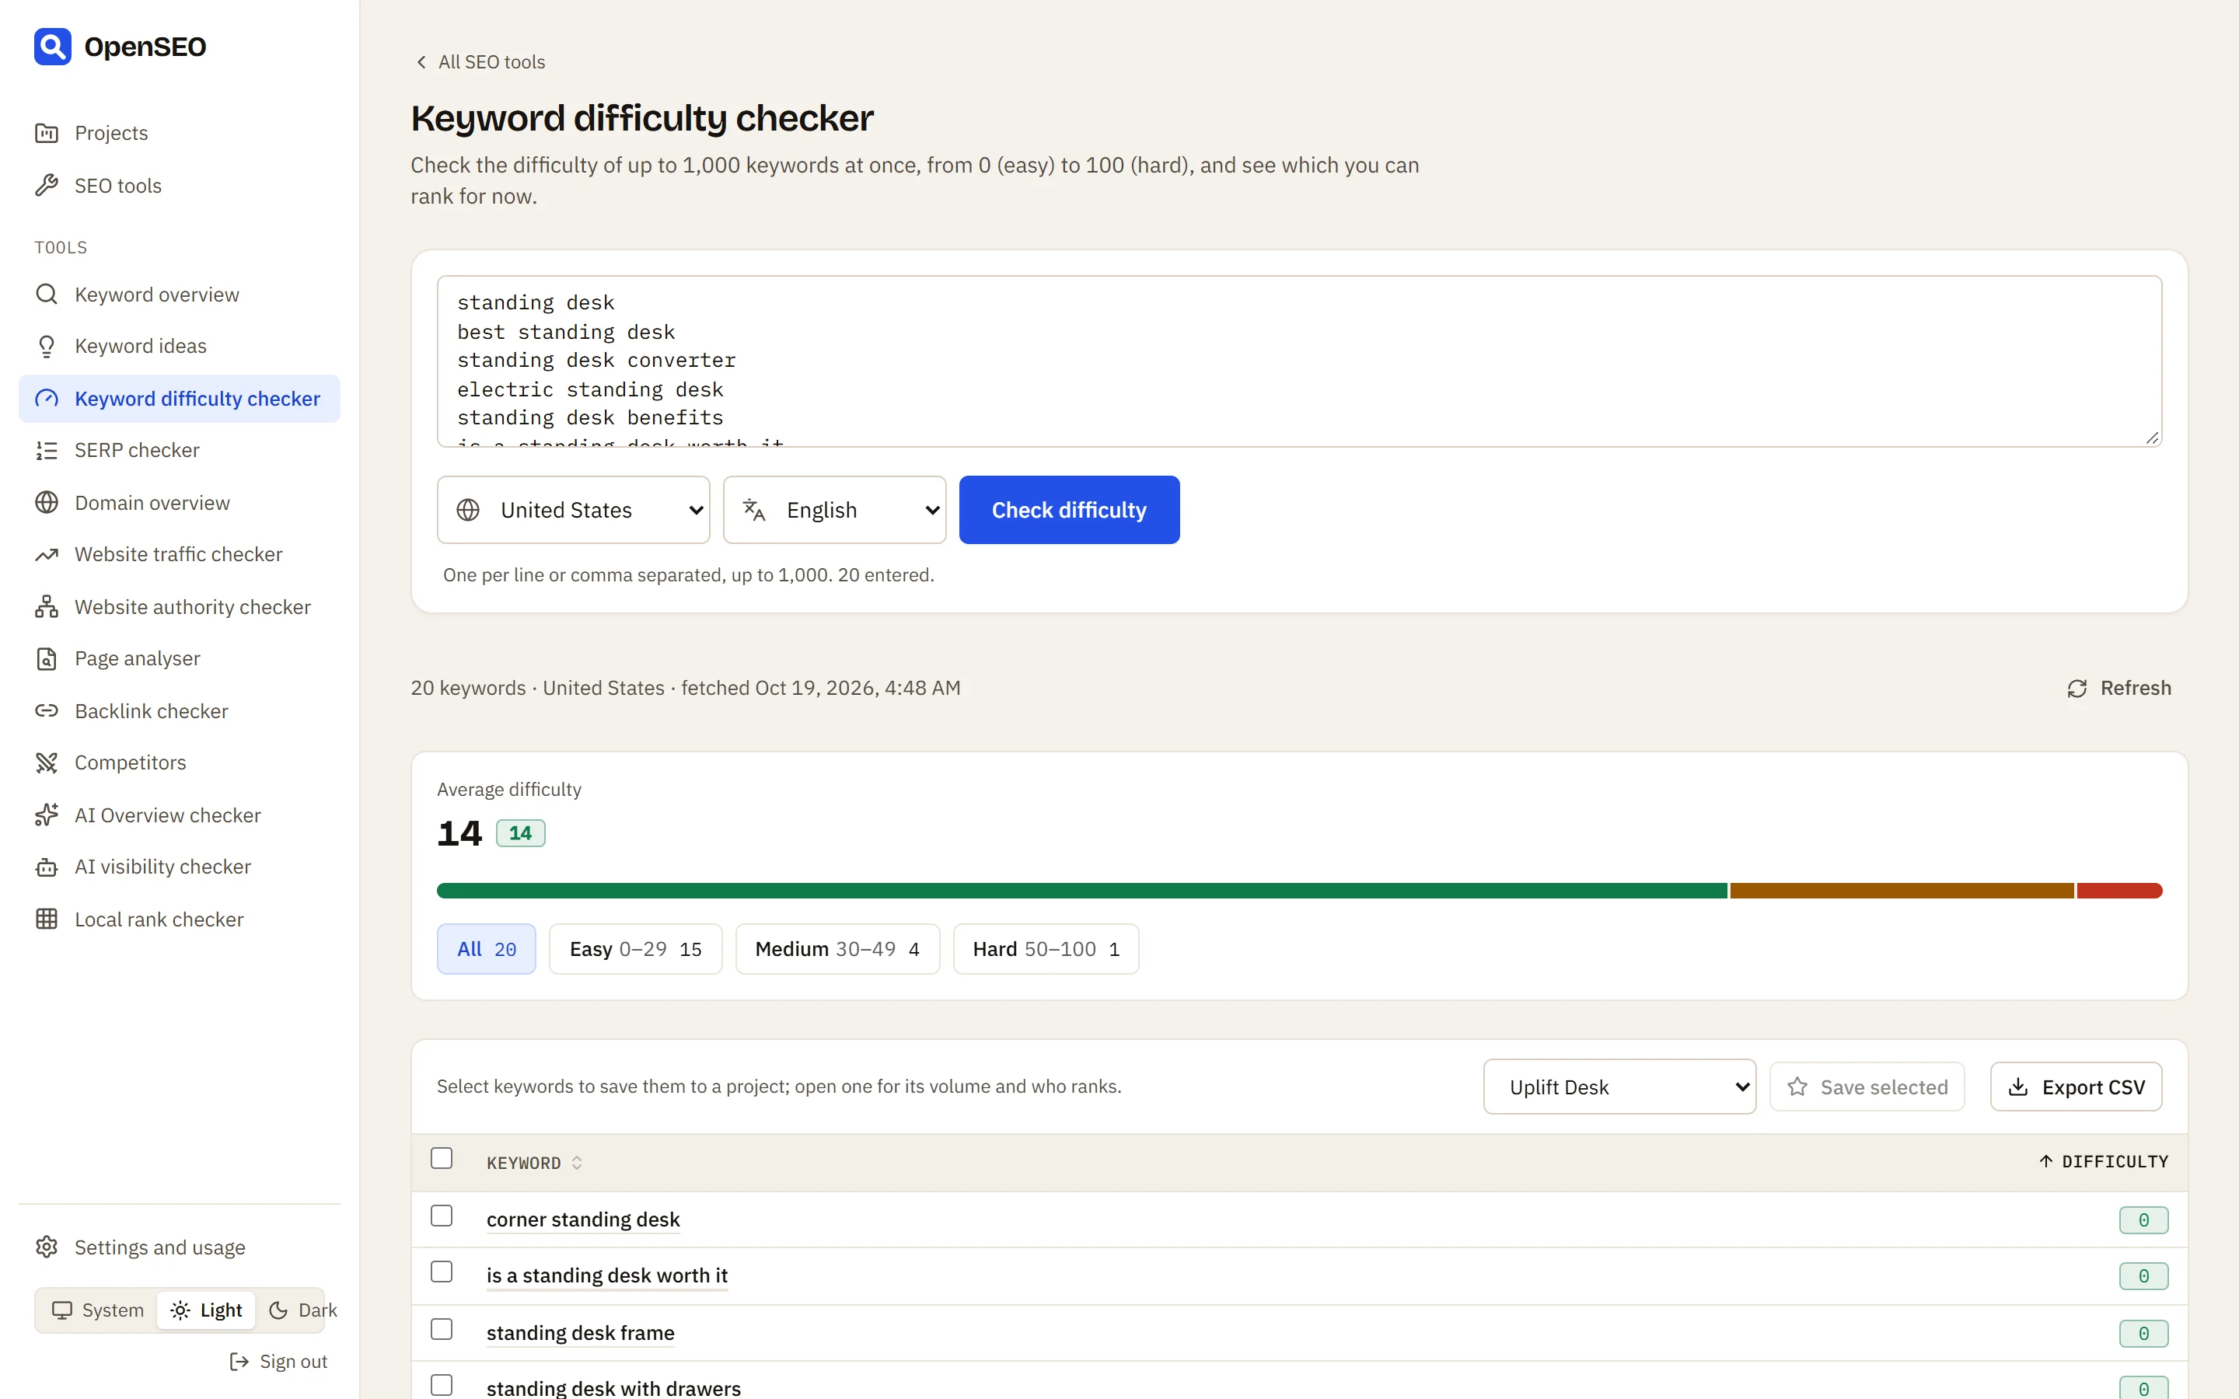Open AI visibility checker
Screen dimensions: 2239x1399
[180, 867]
